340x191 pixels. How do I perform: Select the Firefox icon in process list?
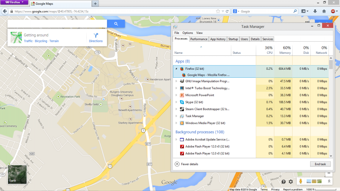click(182, 68)
